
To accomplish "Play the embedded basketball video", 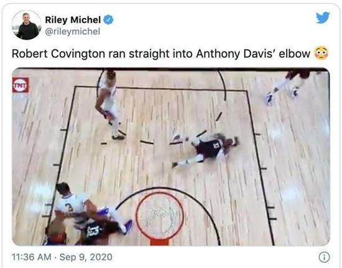I will click(x=171, y=157).
